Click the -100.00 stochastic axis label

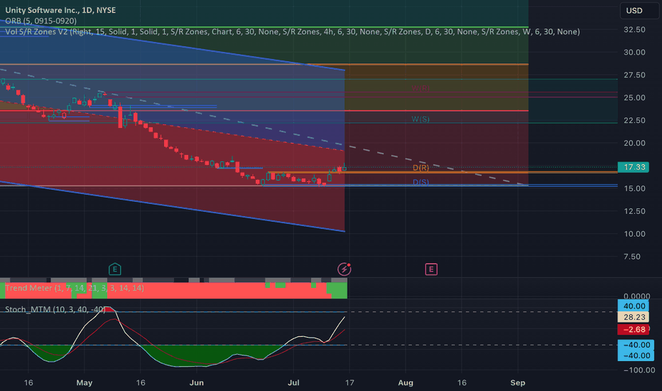coord(639,370)
